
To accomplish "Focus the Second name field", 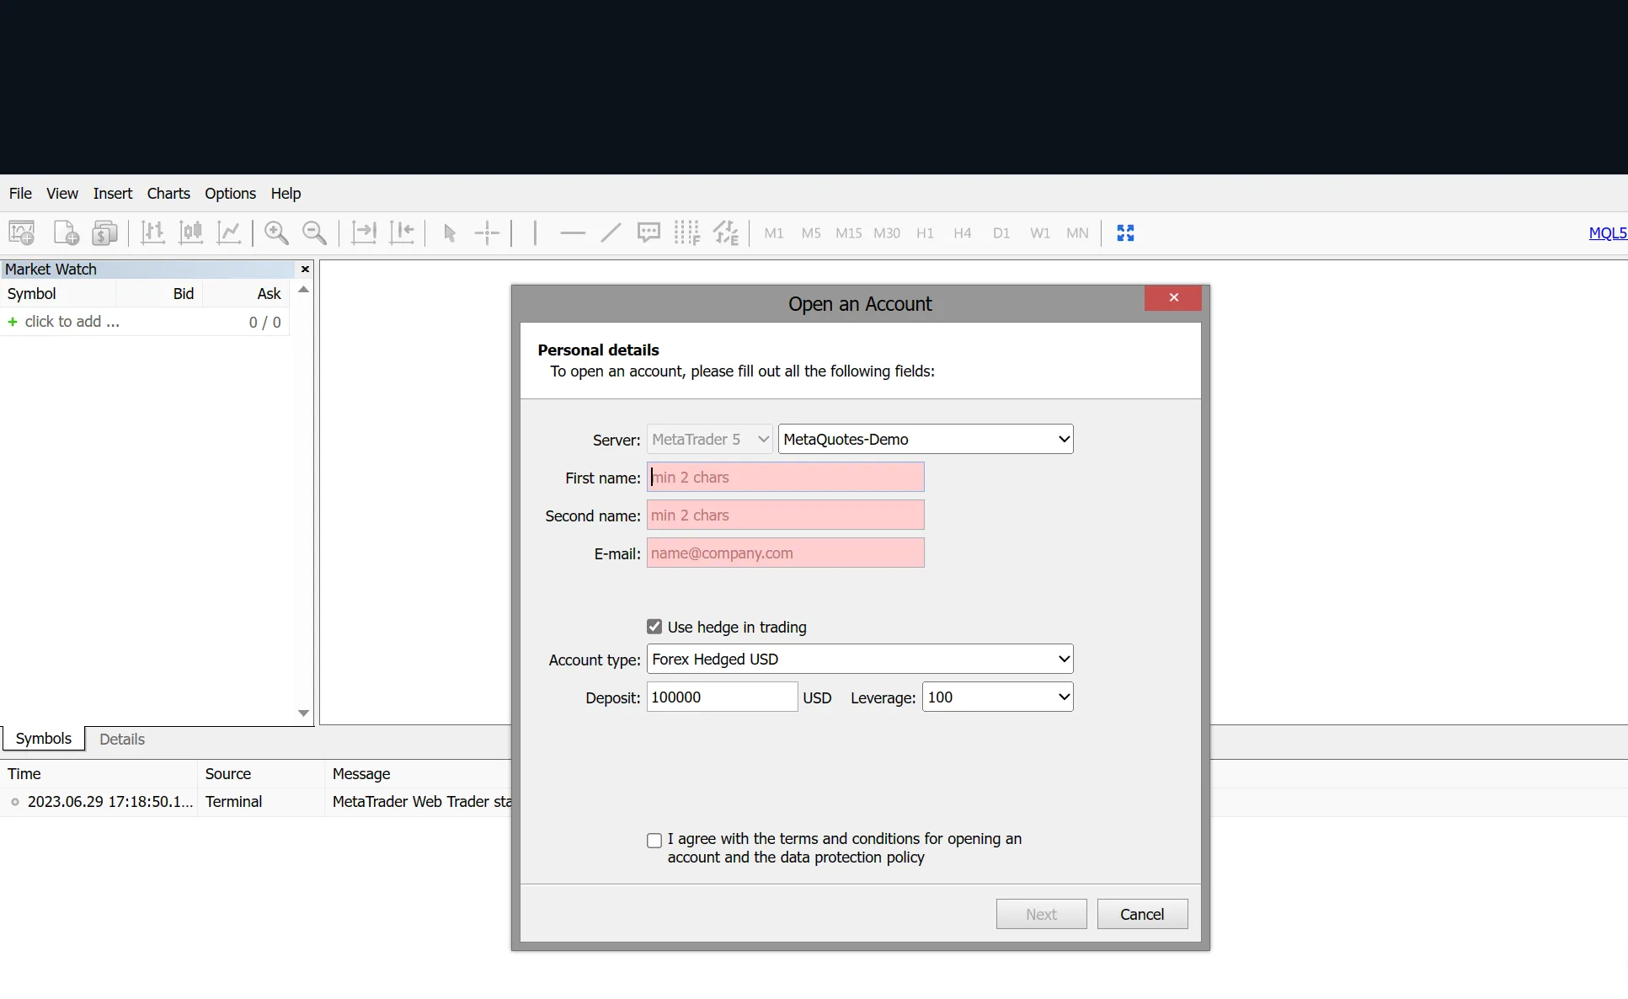I will pos(785,515).
